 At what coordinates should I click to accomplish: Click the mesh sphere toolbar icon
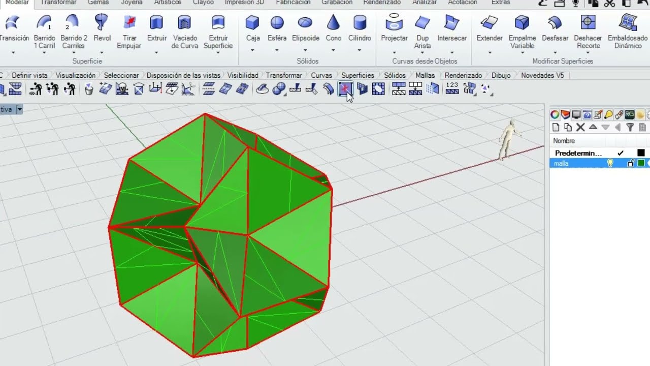[x=279, y=89]
